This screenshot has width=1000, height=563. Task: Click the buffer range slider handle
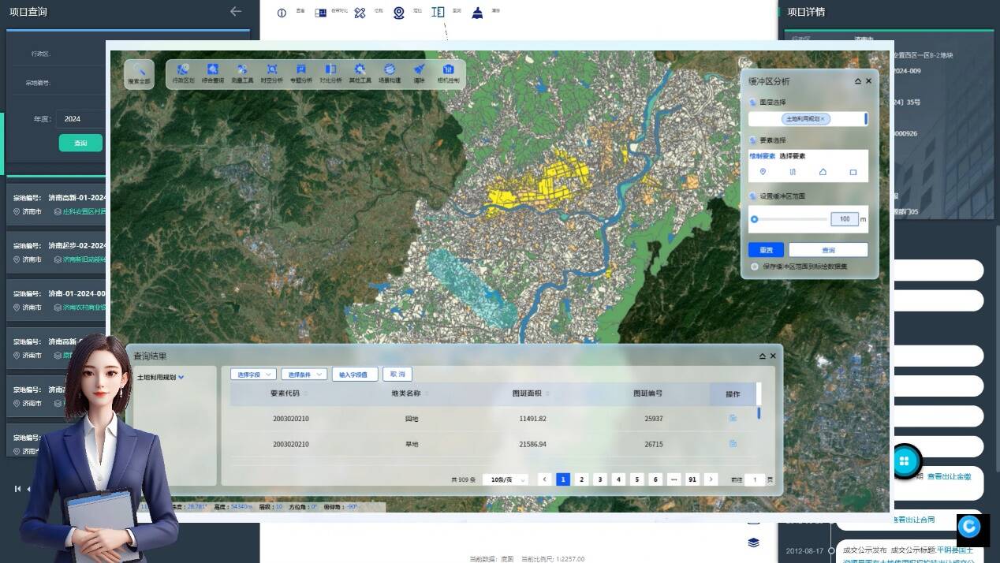click(x=755, y=219)
